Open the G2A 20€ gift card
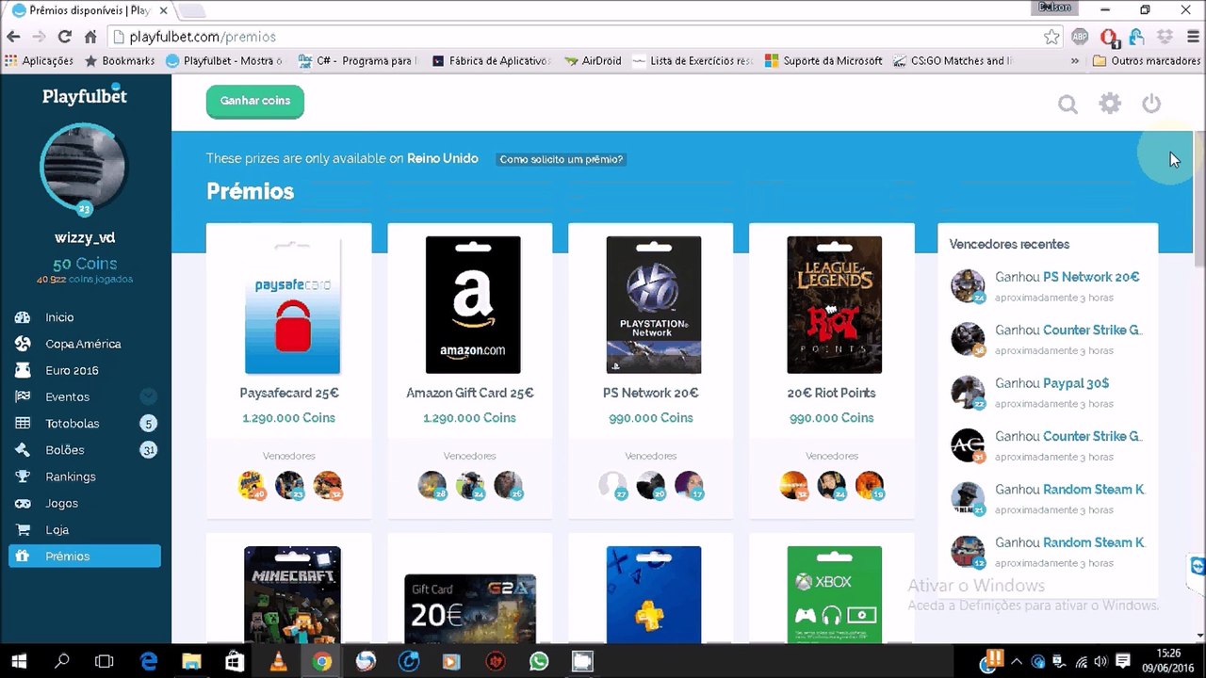Screen dimensions: 1206x678 tap(470, 609)
